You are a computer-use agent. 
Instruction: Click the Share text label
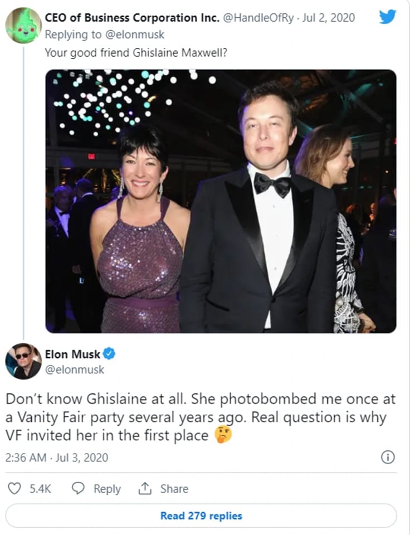click(x=174, y=489)
